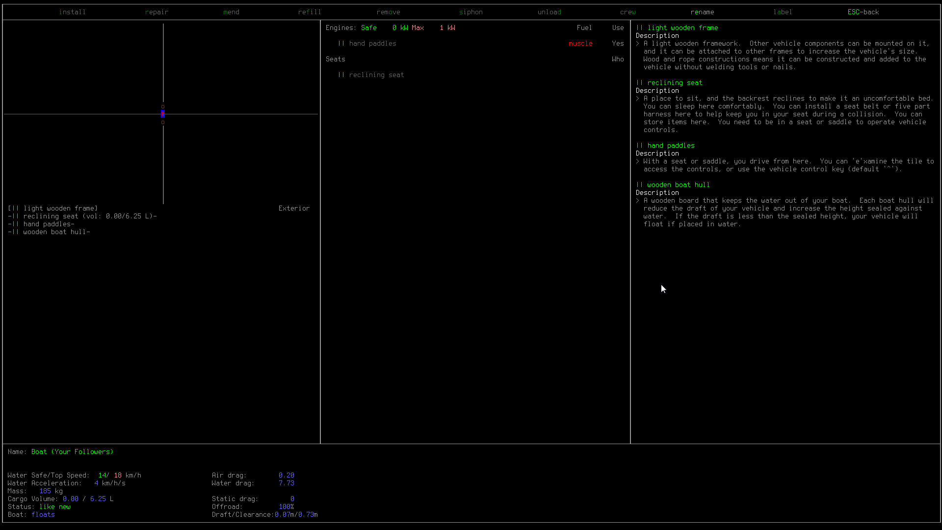This screenshot has height=530, width=942.
Task: Select the install command
Action: click(x=72, y=12)
